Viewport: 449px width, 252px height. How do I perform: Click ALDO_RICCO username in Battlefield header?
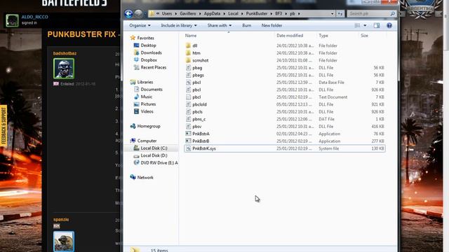34,17
